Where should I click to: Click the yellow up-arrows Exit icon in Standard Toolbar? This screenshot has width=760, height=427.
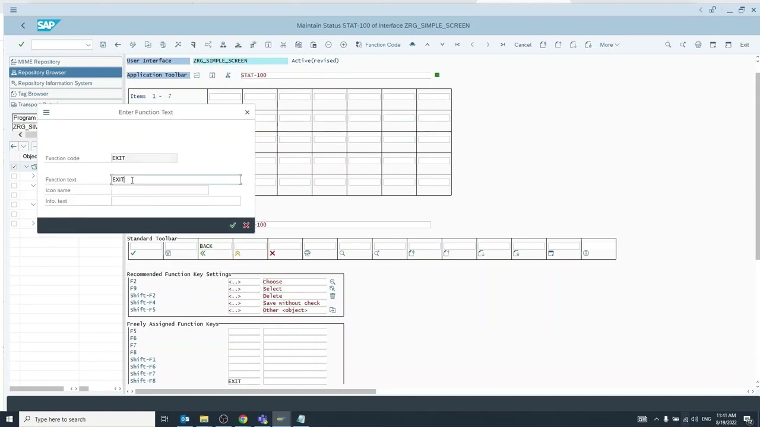click(x=237, y=253)
